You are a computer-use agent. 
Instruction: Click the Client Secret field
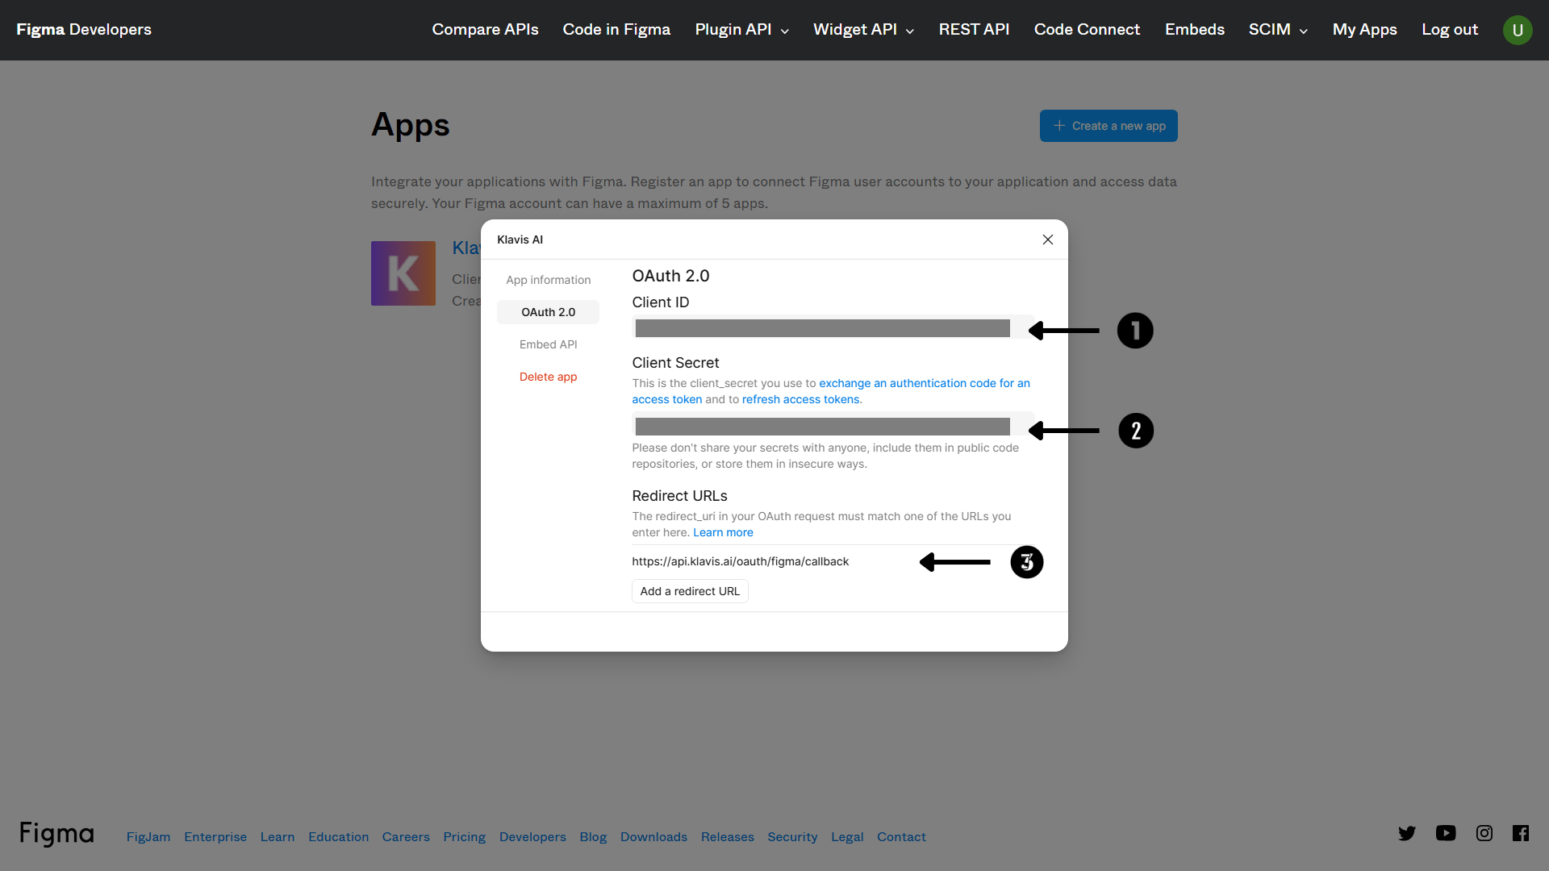click(822, 427)
